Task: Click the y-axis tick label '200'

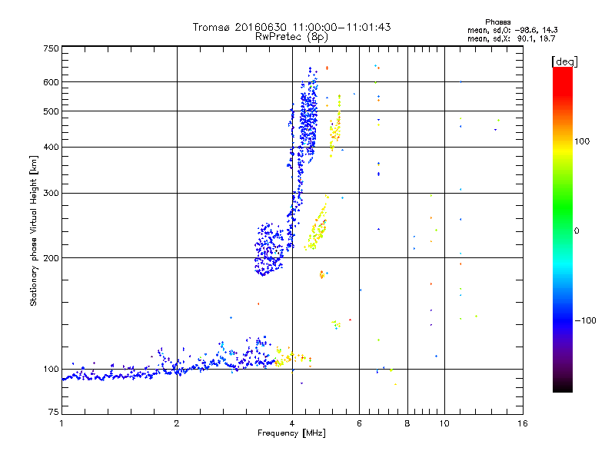Action: coord(51,258)
